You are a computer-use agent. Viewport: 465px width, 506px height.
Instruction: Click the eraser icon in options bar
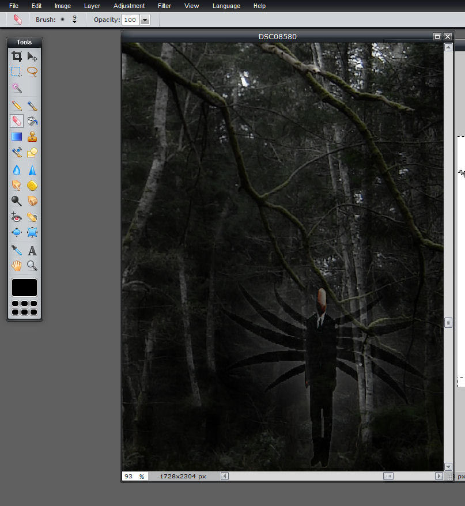[18, 20]
